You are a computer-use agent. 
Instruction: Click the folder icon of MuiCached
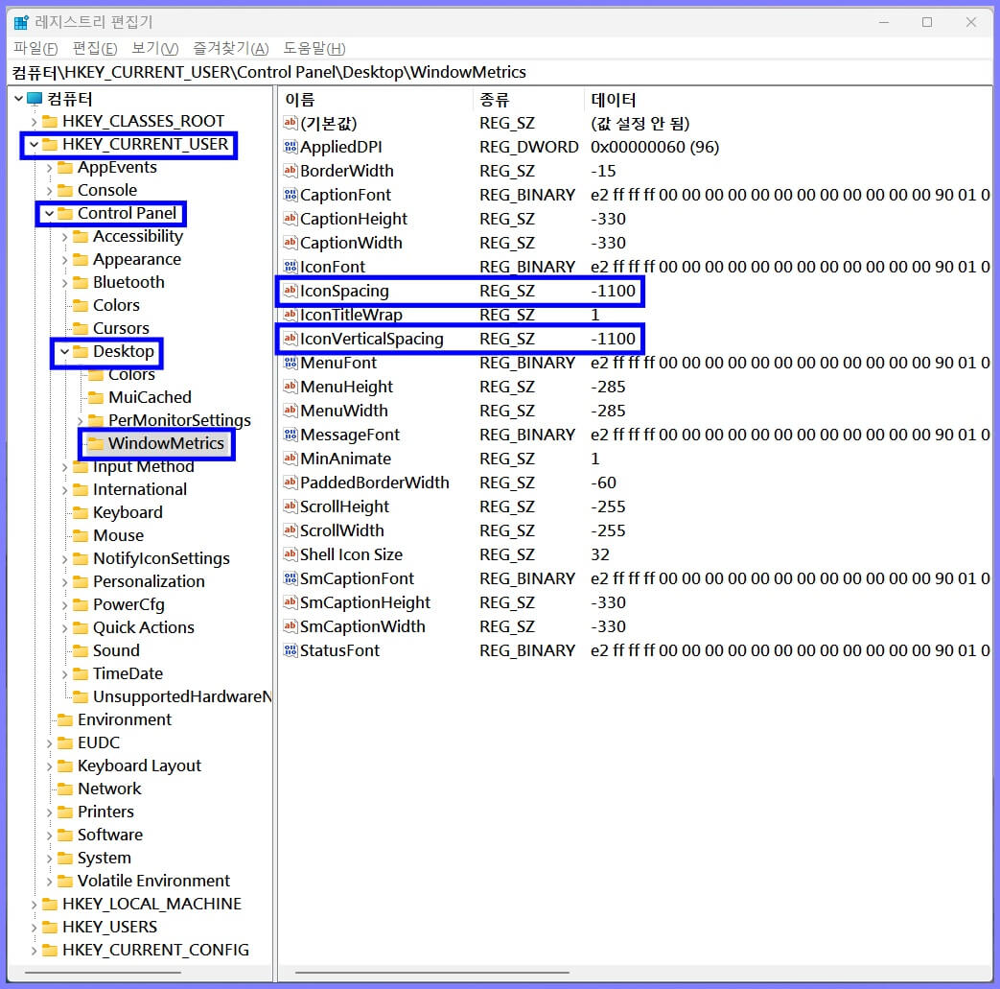point(96,397)
